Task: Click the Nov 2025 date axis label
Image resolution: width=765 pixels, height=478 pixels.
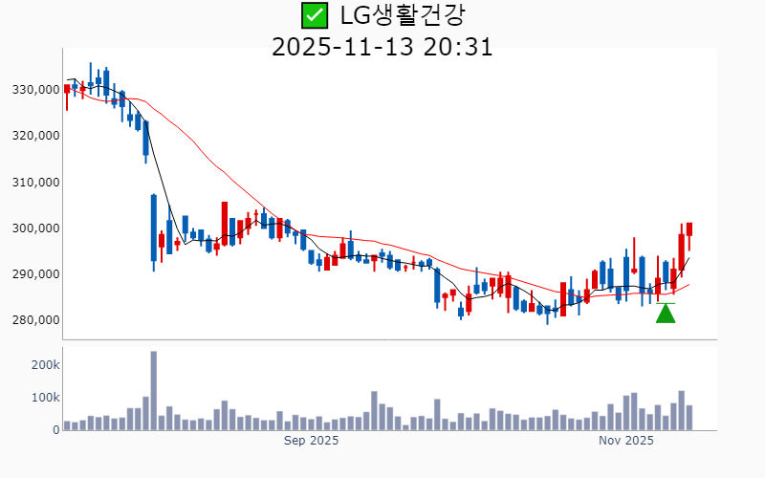Action: (625, 441)
